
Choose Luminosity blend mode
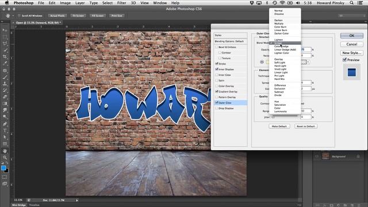point(281,112)
